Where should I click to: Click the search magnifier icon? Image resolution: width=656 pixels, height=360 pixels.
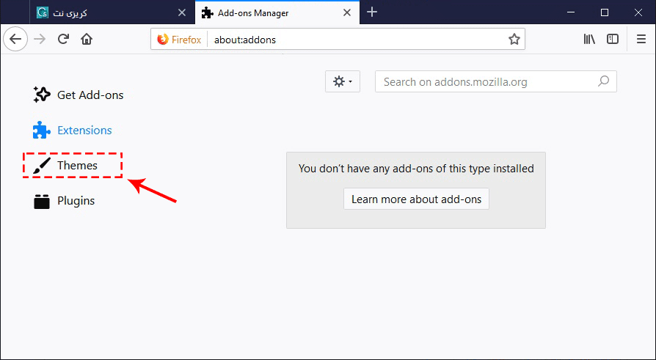pos(603,81)
